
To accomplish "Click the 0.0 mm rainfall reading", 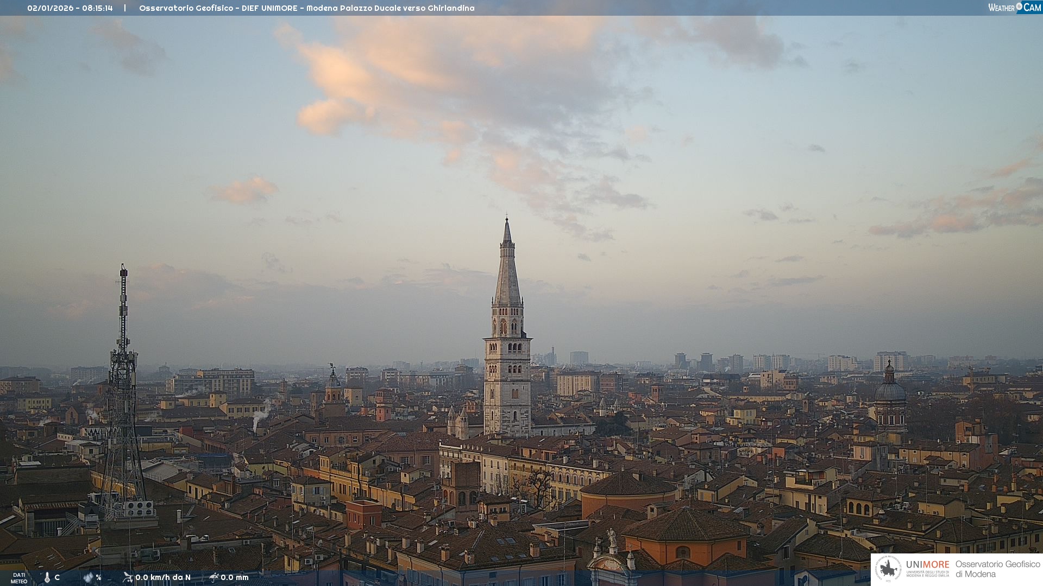I will click(x=235, y=577).
